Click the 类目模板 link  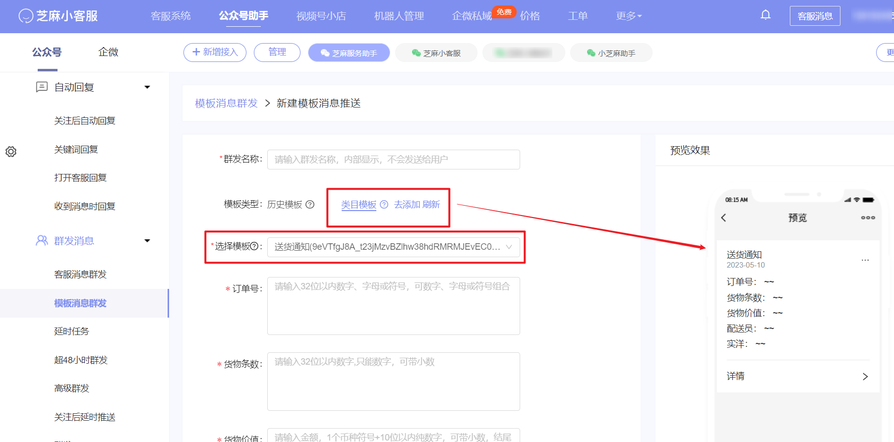tap(358, 205)
